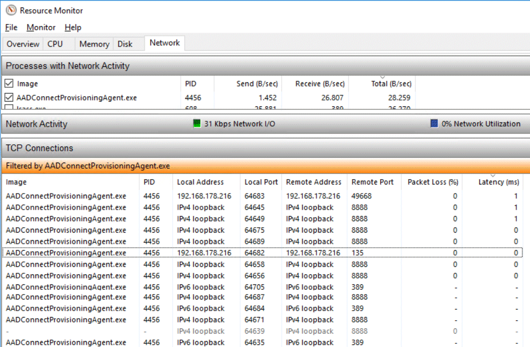Viewport: 530px width, 347px height.
Task: Click remote port 49668 cell
Action: pos(362,196)
